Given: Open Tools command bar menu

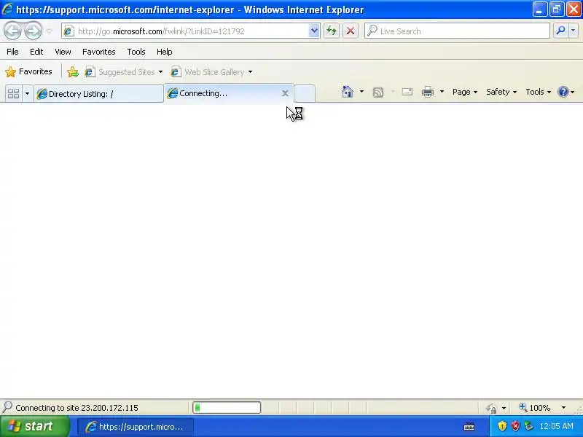Looking at the screenshot, I should click(x=538, y=92).
